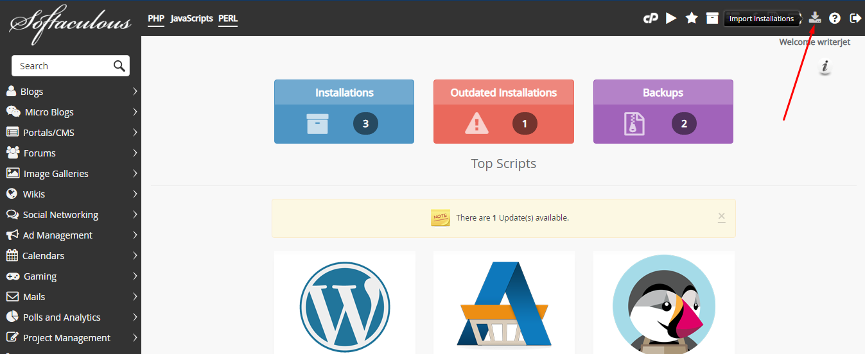Open the AbanteCart script thumbnail
The image size is (865, 354).
click(504, 303)
